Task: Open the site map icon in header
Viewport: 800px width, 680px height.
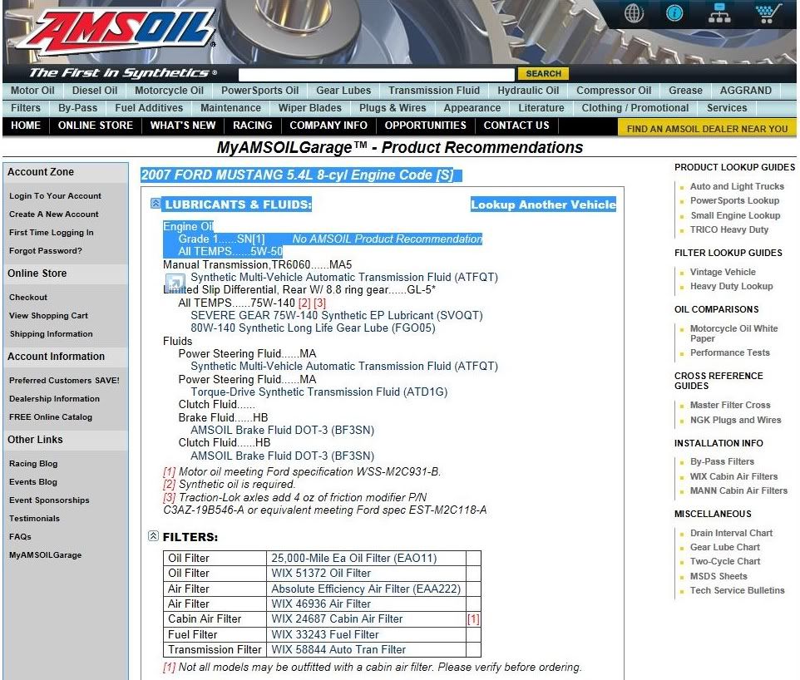Action: point(719,13)
